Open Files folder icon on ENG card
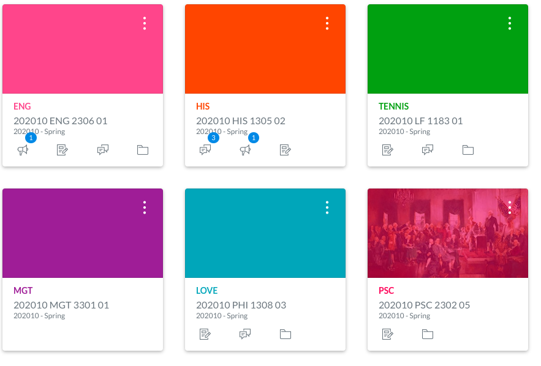The image size is (541, 366). coord(143,150)
